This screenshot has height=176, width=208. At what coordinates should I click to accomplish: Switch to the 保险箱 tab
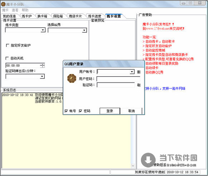tap(58, 16)
